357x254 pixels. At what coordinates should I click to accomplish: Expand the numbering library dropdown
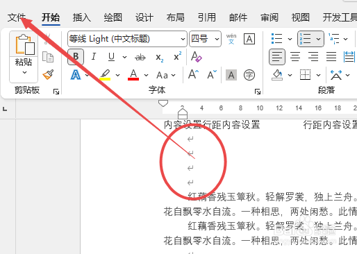pyautogui.click(x=319, y=39)
